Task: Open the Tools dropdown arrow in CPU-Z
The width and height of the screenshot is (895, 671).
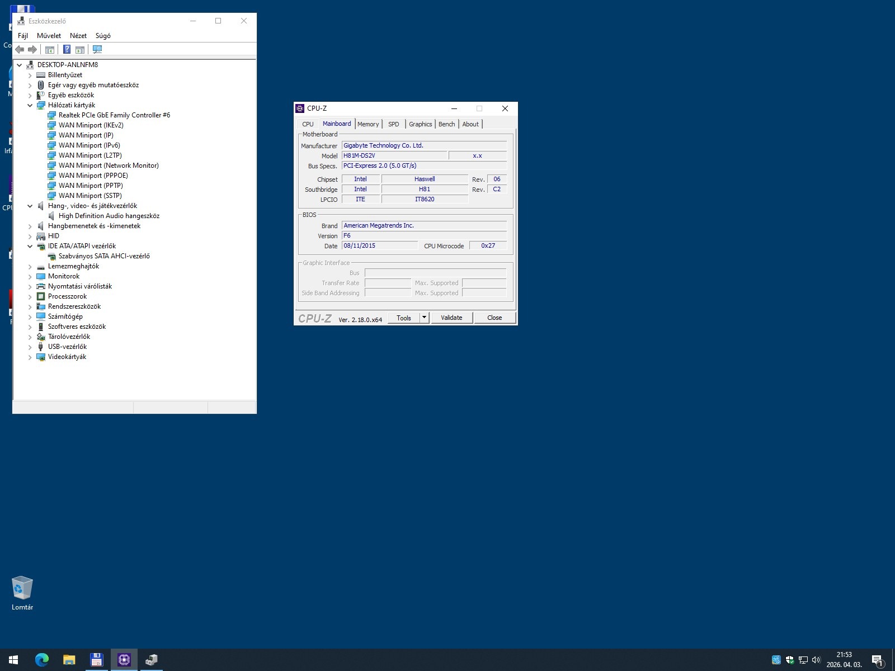Action: (x=425, y=318)
